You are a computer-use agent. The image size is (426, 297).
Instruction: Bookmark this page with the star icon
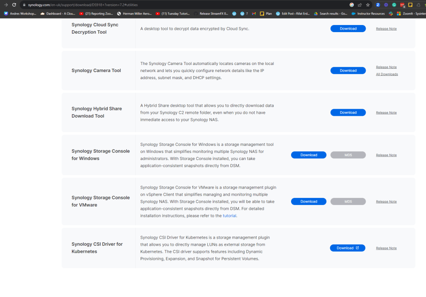point(368,5)
